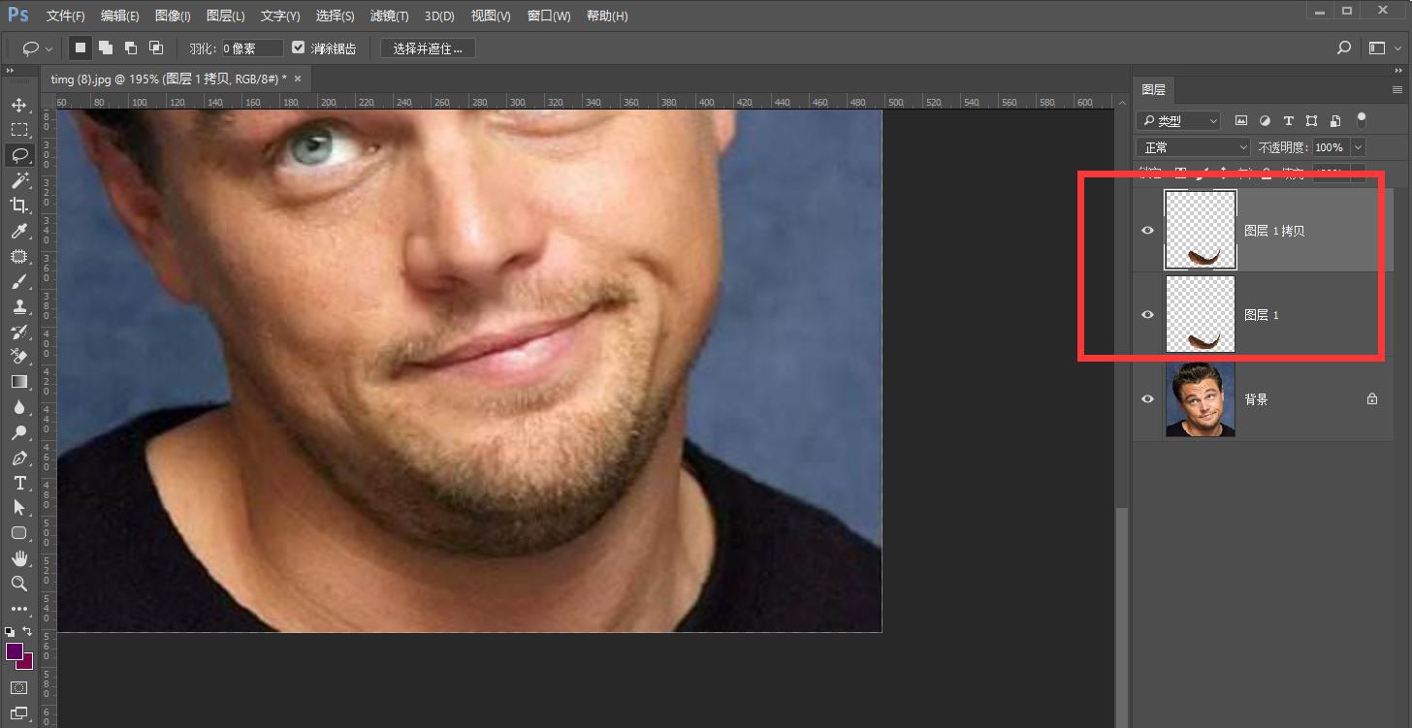
Task: Select the Eyedropper tool
Action: tap(18, 231)
